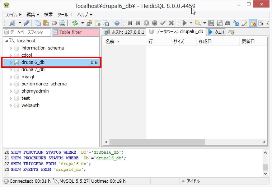Expand the drupal7_db database node
This screenshot has height=187, width=272.
[11, 70]
